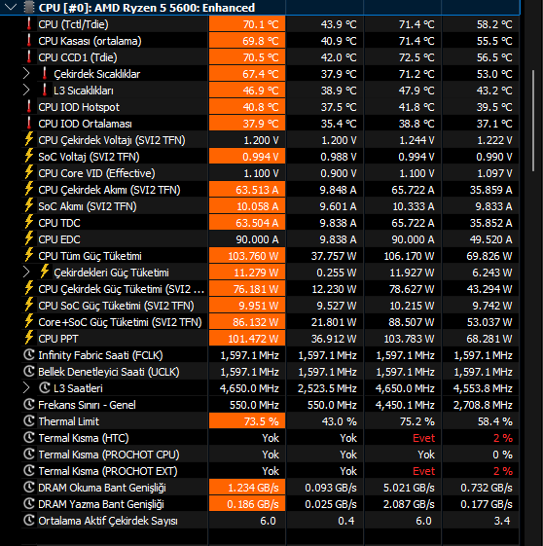Click clock icon beside Termal Kısma (HTC)
543x546 pixels.
coord(29,437)
